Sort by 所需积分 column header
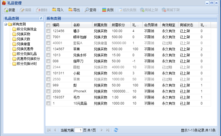The image size is (221, 136). click(x=120, y=25)
